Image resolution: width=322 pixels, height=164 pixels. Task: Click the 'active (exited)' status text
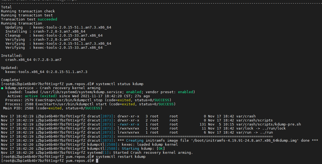pyautogui.click(x=41, y=96)
